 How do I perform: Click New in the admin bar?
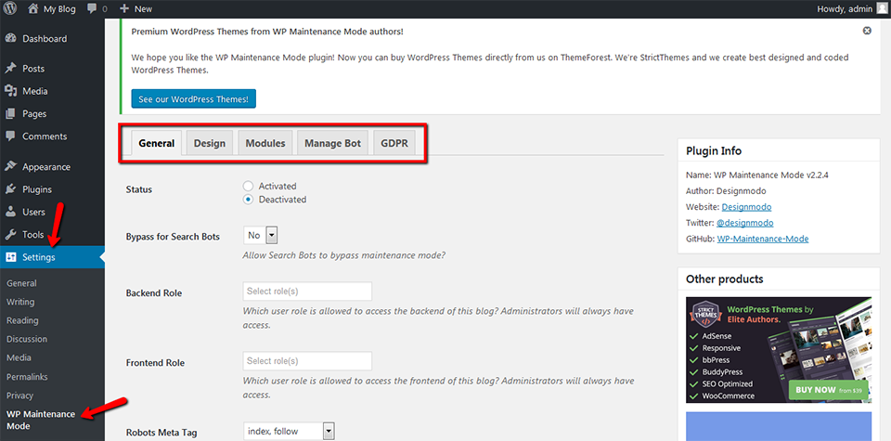click(x=143, y=9)
